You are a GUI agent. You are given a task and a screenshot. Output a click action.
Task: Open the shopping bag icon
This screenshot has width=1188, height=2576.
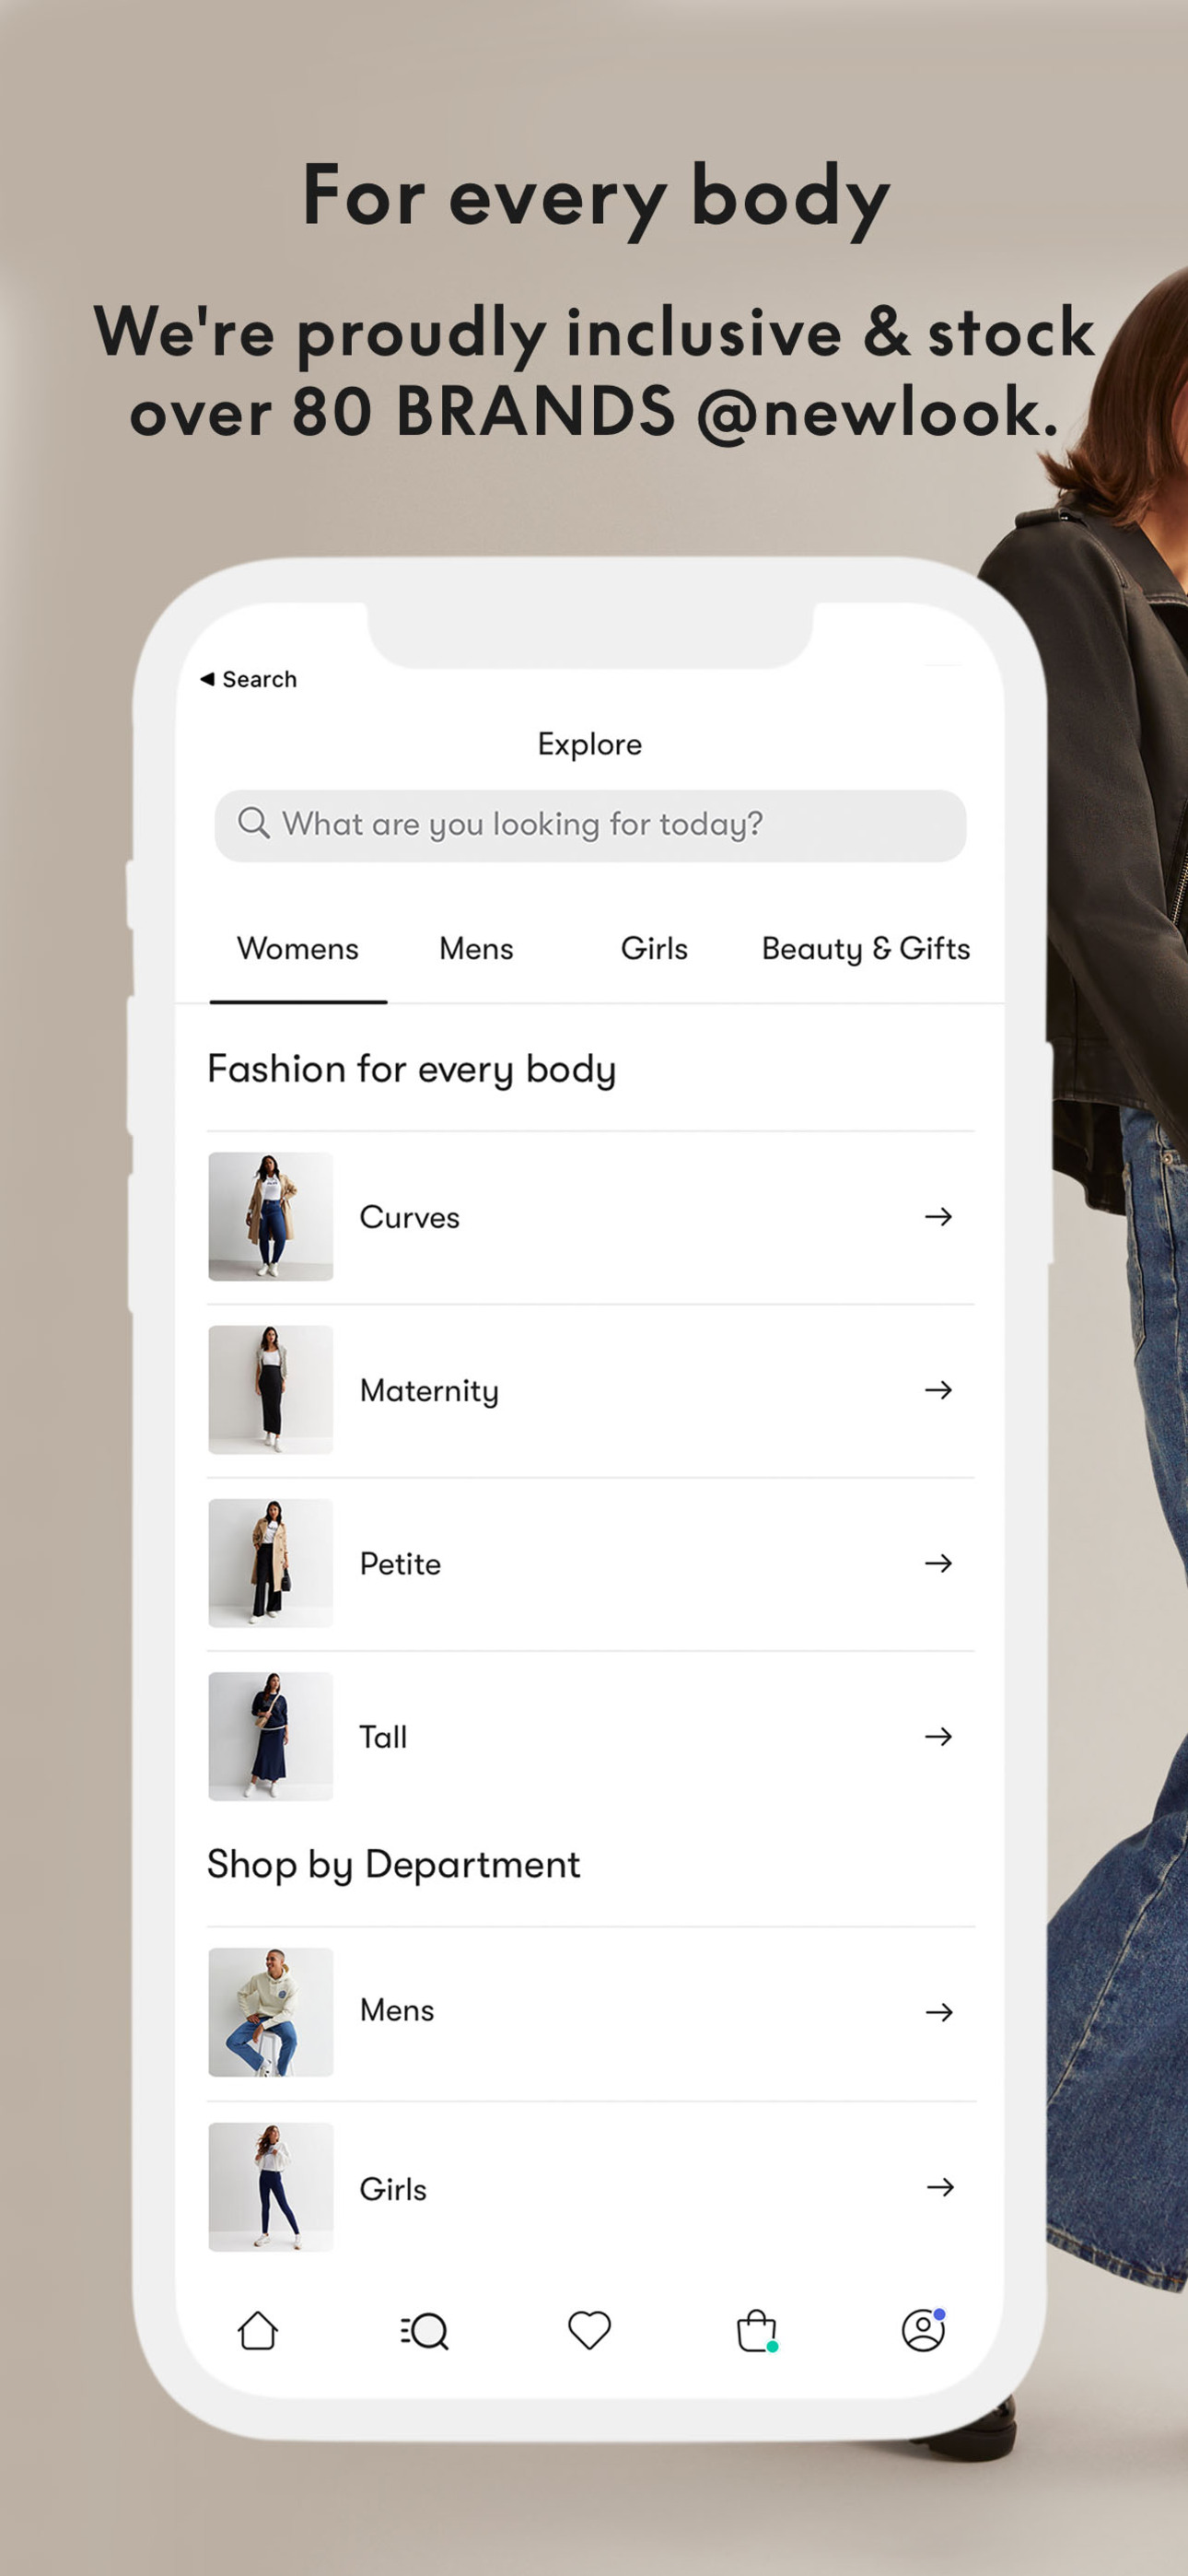757,2330
